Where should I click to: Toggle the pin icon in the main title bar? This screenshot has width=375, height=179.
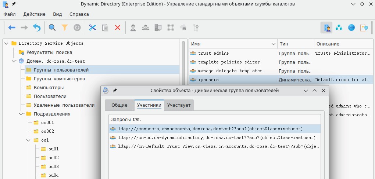tap(14, 4)
